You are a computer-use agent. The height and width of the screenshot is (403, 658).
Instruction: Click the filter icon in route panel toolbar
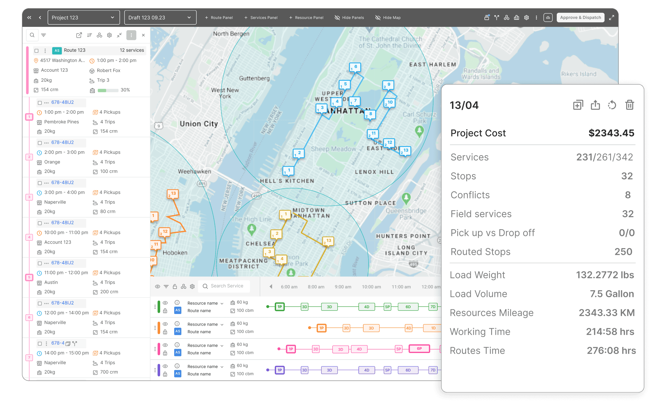tap(44, 35)
